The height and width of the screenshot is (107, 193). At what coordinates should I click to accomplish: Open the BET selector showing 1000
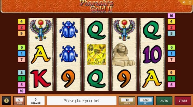point(146,101)
